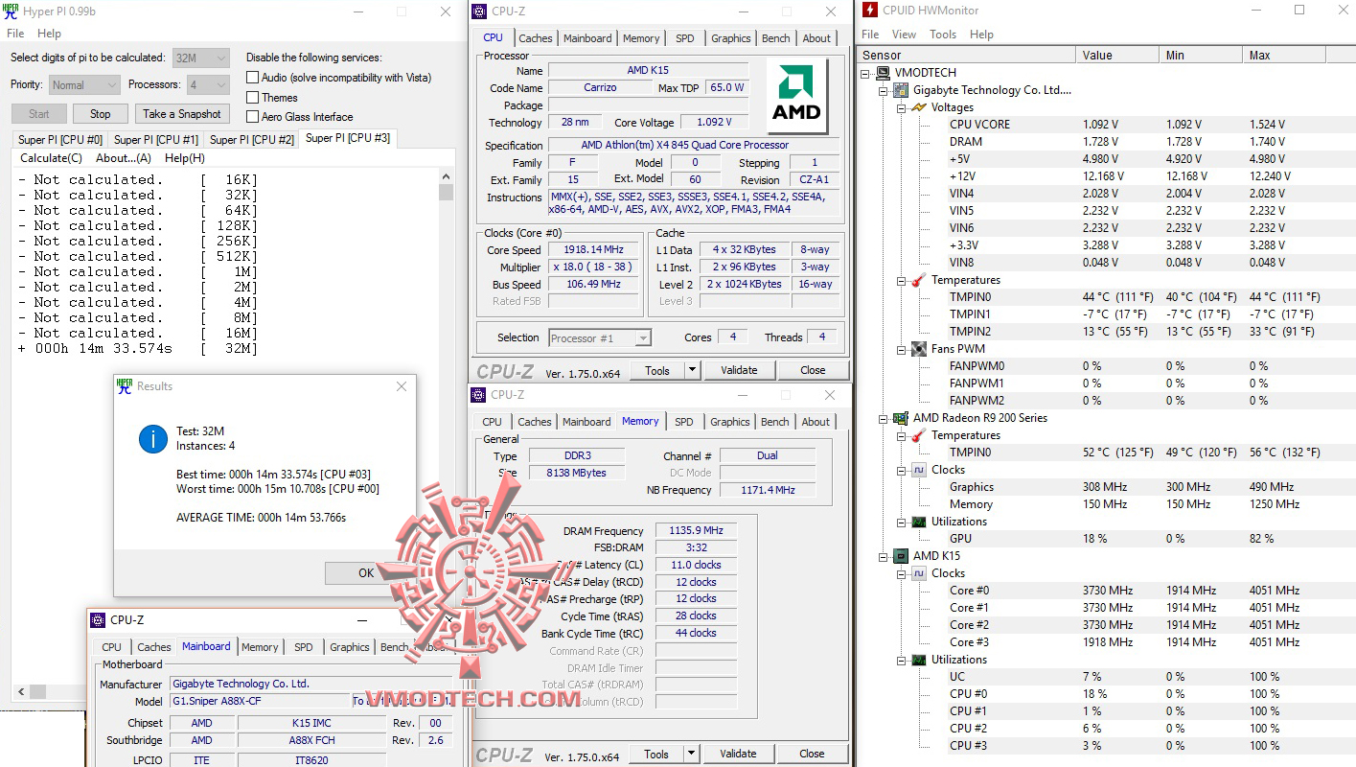Click the Stop button in Hyper PI
1356x767 pixels.
point(101,114)
